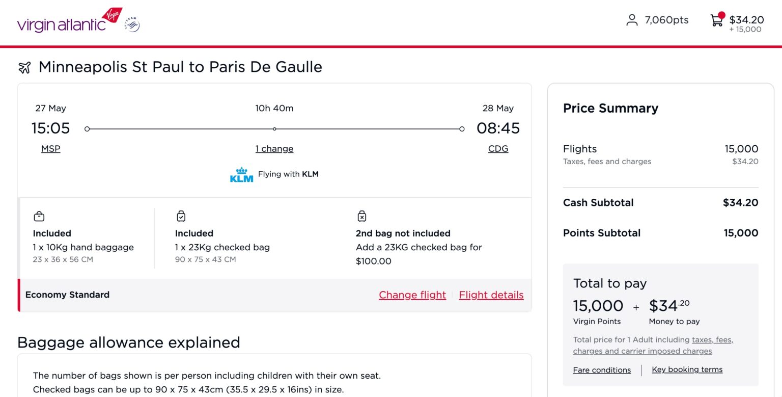Select the hand baggage icon

[x=39, y=216]
